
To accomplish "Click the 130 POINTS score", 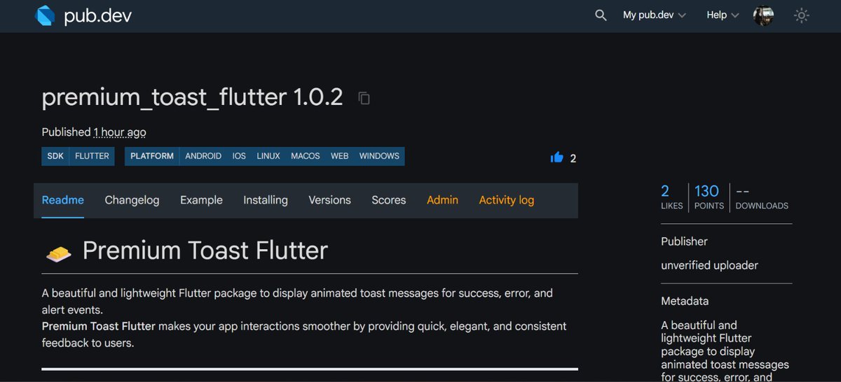I will [709, 197].
